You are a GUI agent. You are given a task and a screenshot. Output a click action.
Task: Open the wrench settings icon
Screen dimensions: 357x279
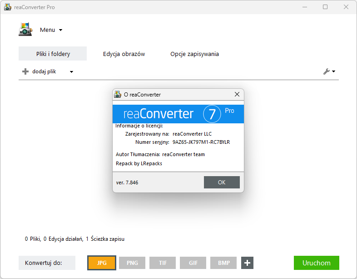(326, 71)
